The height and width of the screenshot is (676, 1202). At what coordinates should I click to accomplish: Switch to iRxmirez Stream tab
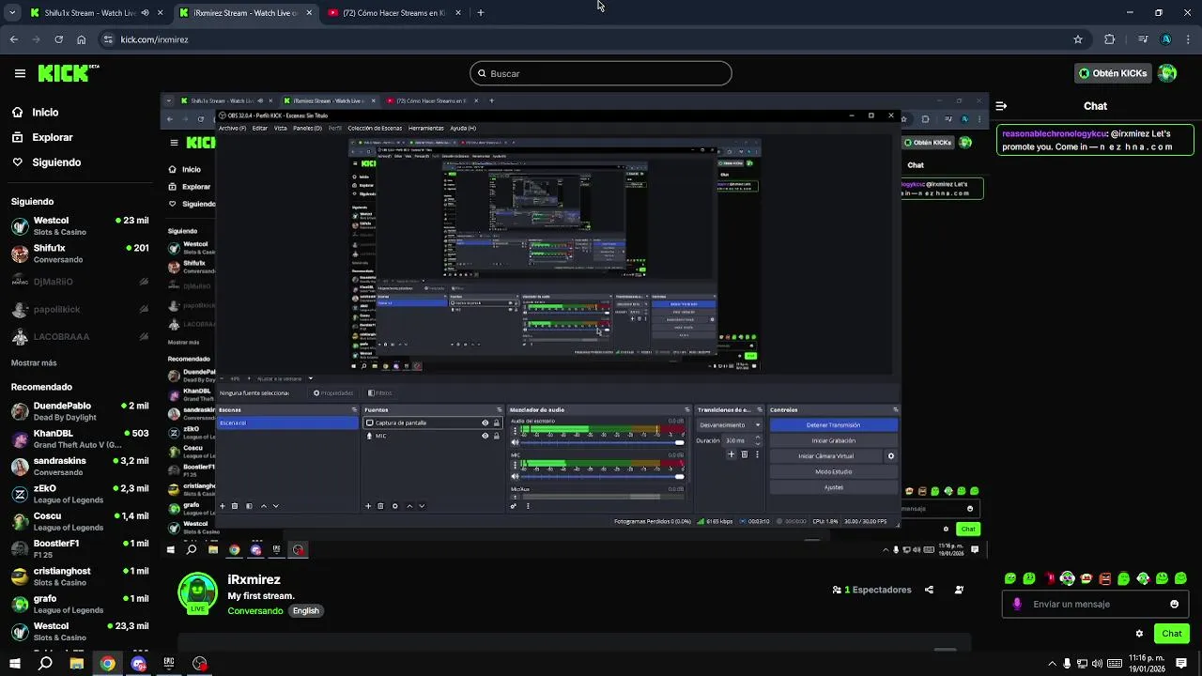tap(246, 13)
